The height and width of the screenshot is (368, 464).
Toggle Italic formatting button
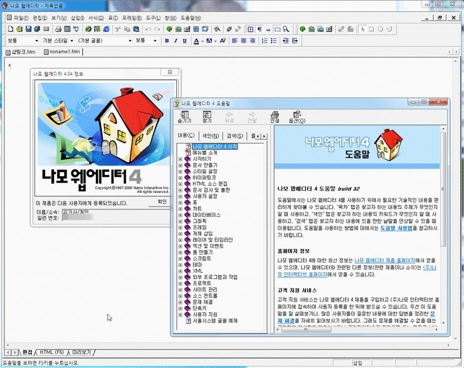point(176,41)
